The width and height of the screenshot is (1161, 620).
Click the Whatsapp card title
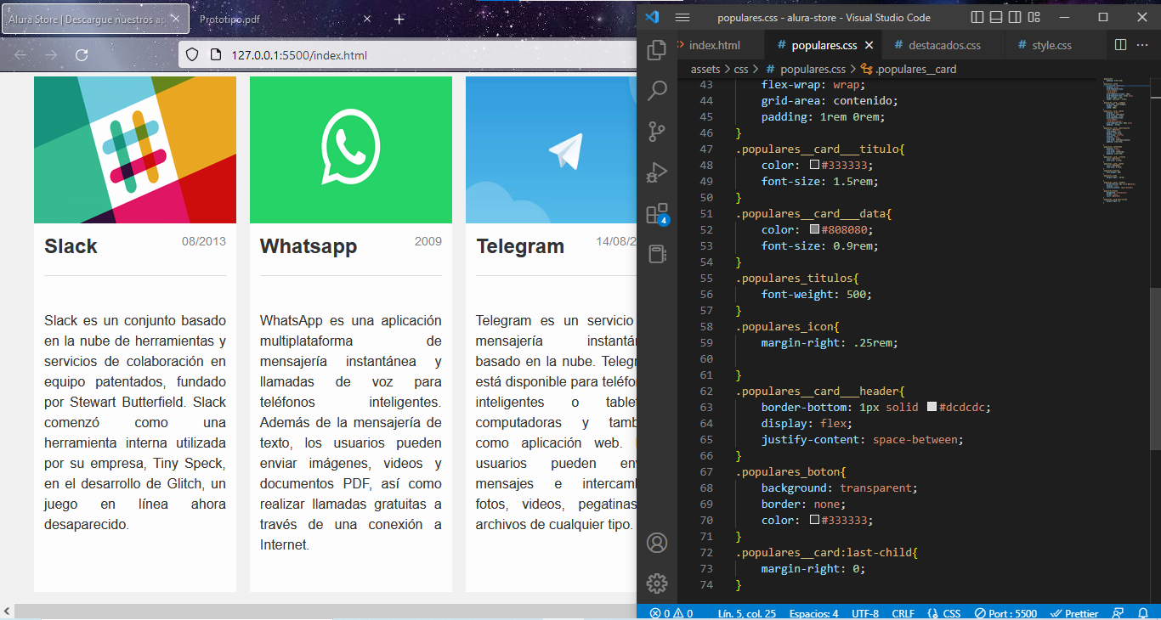[309, 247]
